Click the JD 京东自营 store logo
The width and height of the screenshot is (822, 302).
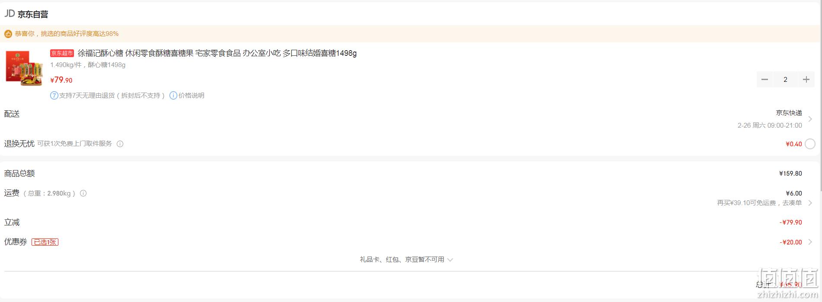26,14
